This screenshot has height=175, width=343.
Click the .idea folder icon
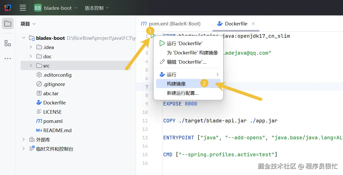pos(39,47)
